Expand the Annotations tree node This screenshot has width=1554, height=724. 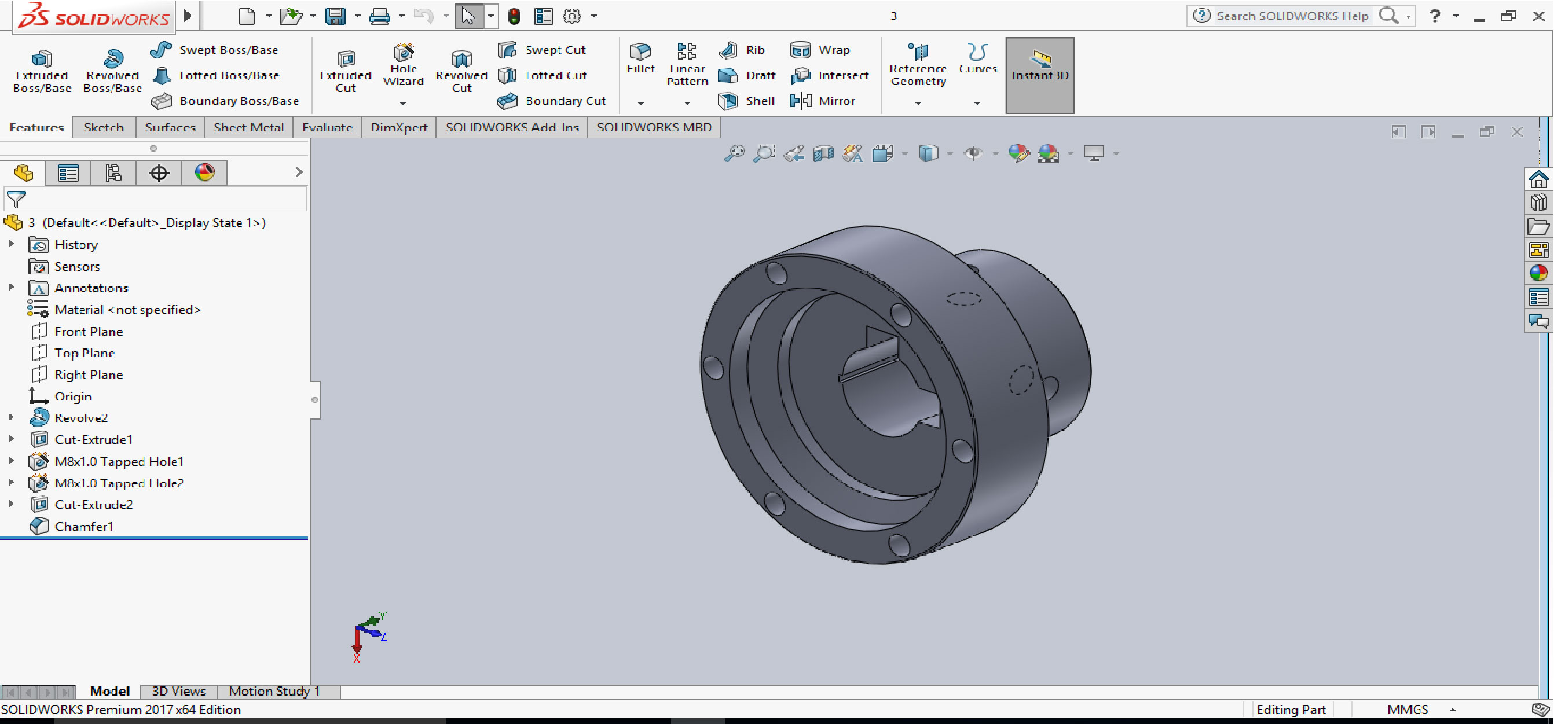[x=12, y=288]
